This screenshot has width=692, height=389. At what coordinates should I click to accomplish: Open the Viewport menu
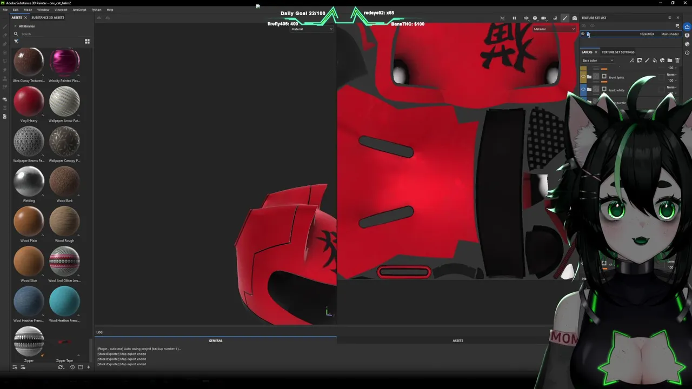click(61, 10)
